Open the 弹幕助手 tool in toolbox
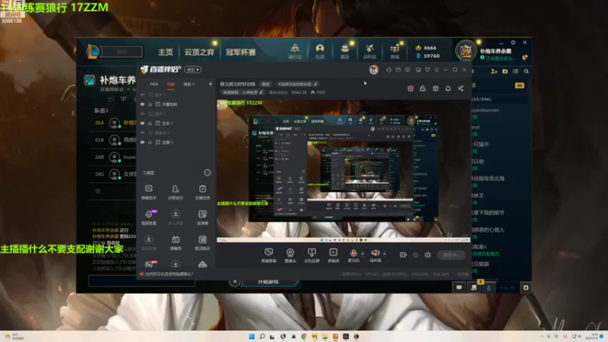 (x=148, y=192)
